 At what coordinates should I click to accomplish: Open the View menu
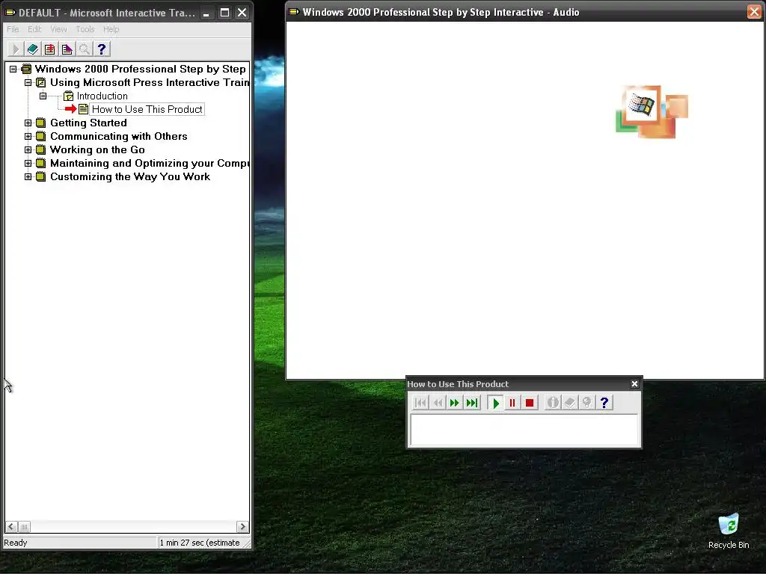tap(58, 29)
